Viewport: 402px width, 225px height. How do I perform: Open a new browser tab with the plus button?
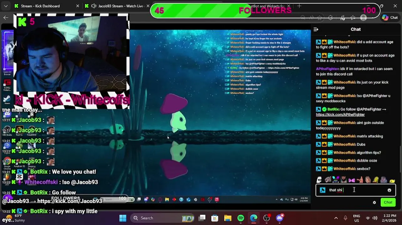point(299,6)
